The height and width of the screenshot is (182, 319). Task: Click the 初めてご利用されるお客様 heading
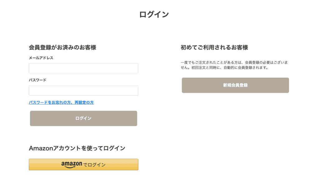tap(214, 47)
